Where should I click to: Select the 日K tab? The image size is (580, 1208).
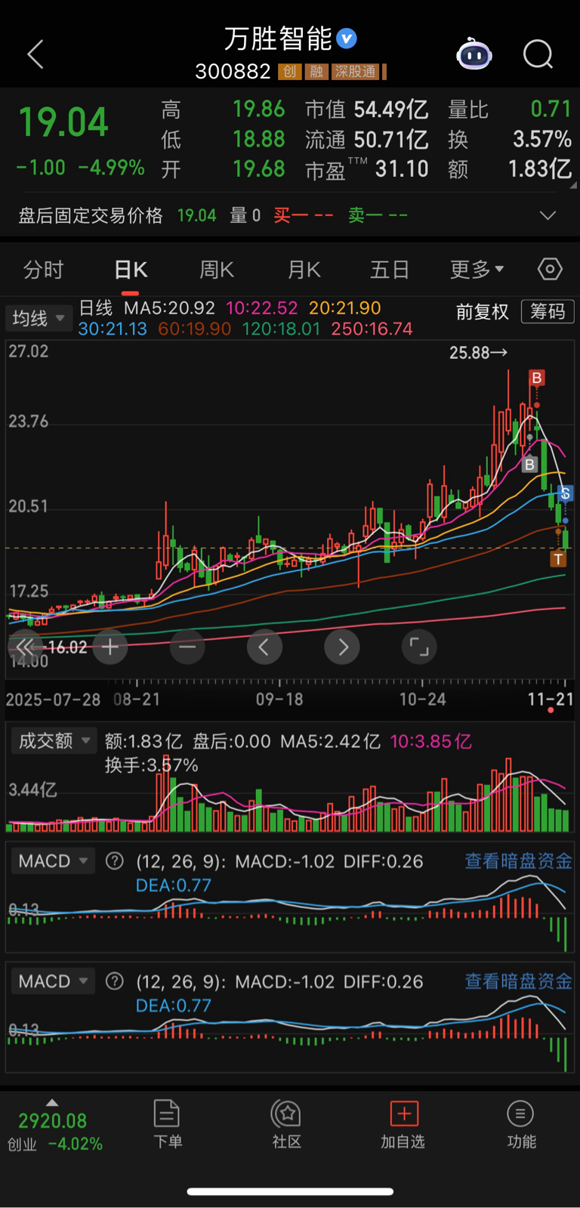(131, 270)
